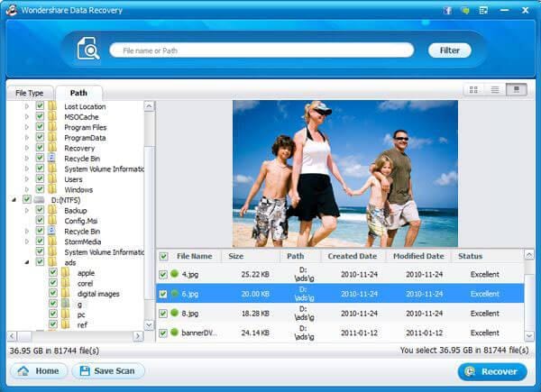Image resolution: width=541 pixels, height=392 pixels.
Task: Click the apple folder icon
Action: pos(65,273)
